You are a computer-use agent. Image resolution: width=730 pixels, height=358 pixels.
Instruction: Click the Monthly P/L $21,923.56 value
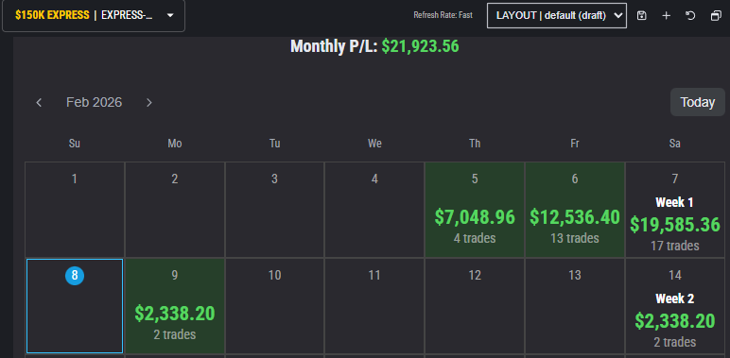(x=420, y=46)
